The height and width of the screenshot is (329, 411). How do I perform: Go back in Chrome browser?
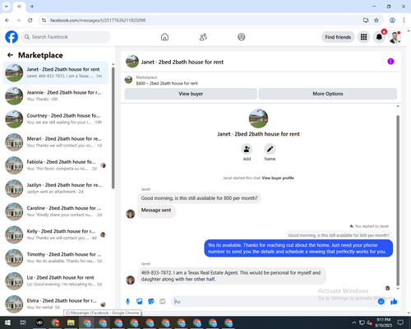pos(7,20)
